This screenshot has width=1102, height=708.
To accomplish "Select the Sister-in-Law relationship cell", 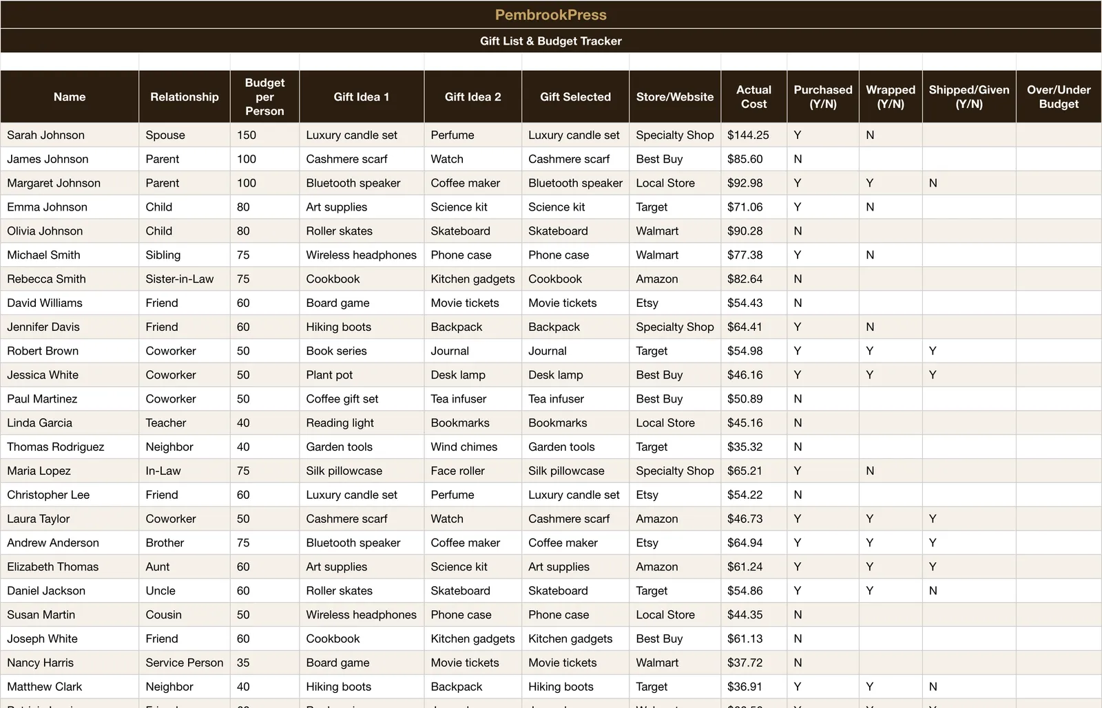I will click(185, 279).
